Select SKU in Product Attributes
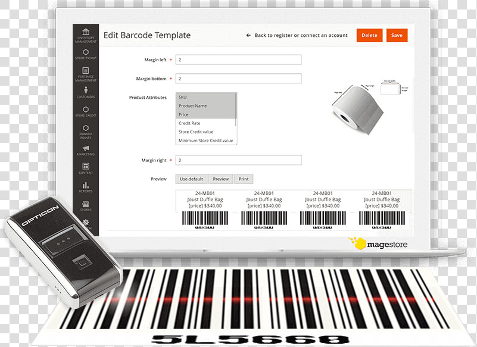This screenshot has height=347, width=477. click(205, 97)
